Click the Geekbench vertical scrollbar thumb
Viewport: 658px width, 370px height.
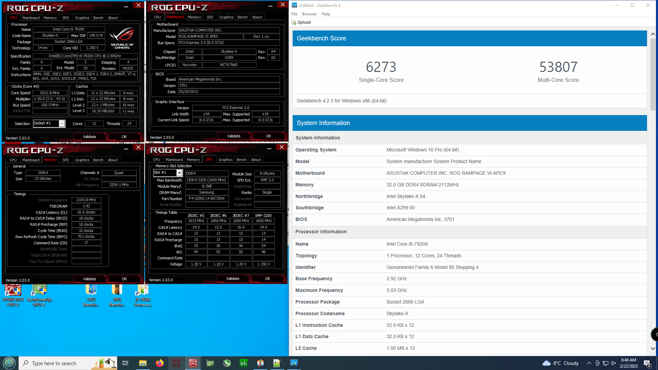pyautogui.click(x=653, y=74)
